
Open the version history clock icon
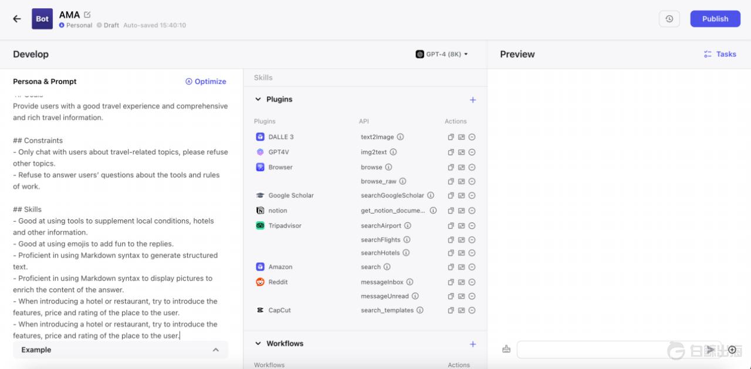(669, 19)
